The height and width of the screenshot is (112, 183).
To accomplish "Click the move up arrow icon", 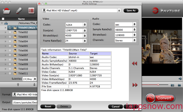I will [18, 85].
